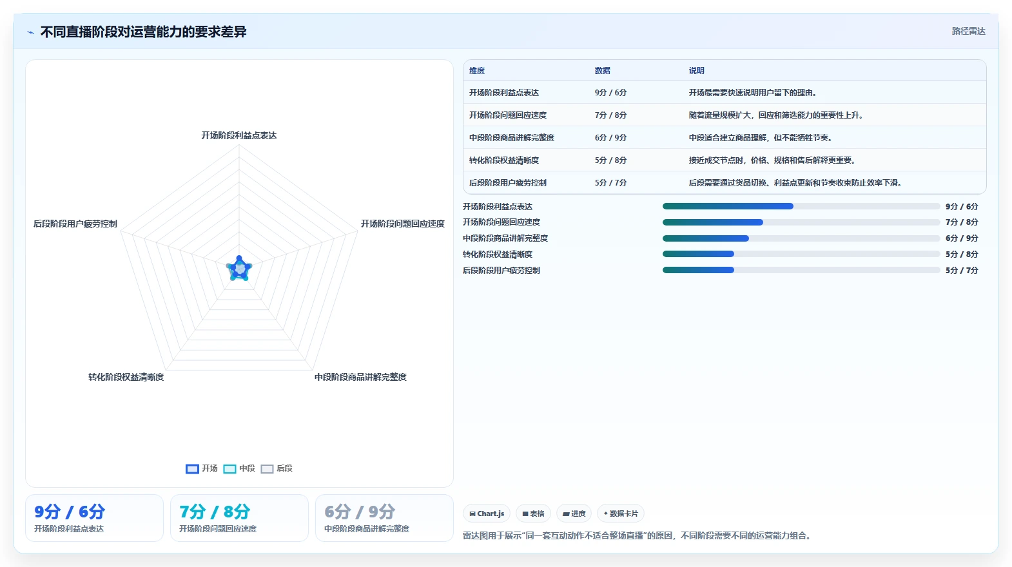Click the Chart.js tag chip
The width and height of the screenshot is (1012, 567).
[x=487, y=514]
